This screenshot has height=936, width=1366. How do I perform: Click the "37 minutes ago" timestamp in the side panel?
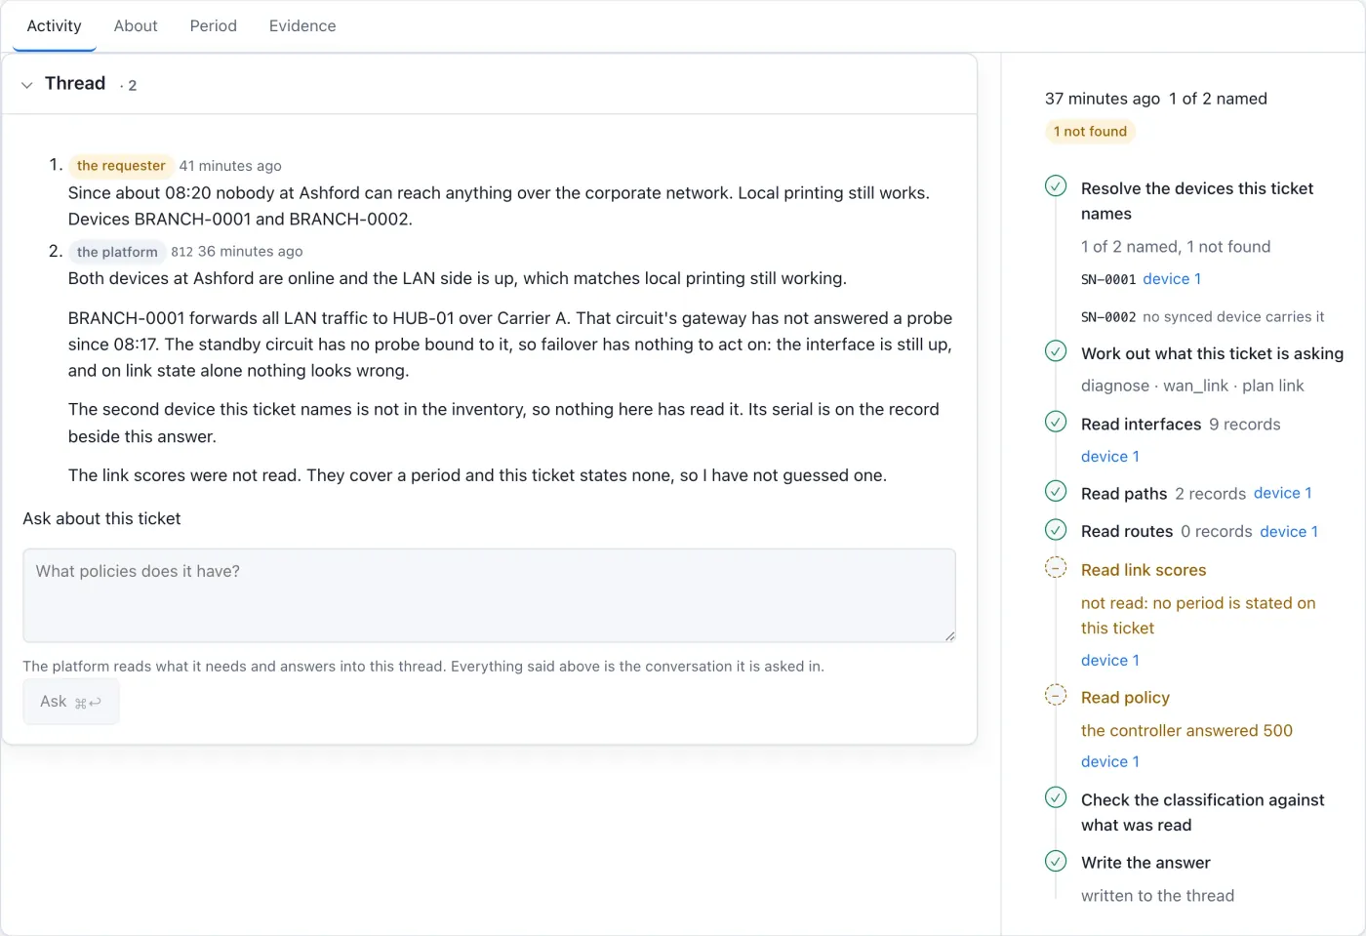click(x=1103, y=99)
